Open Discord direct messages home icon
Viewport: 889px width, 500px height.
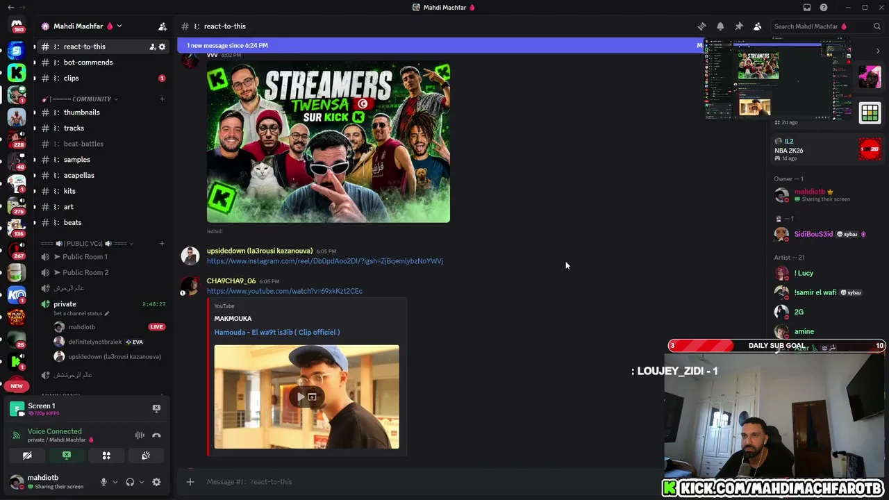[17, 26]
